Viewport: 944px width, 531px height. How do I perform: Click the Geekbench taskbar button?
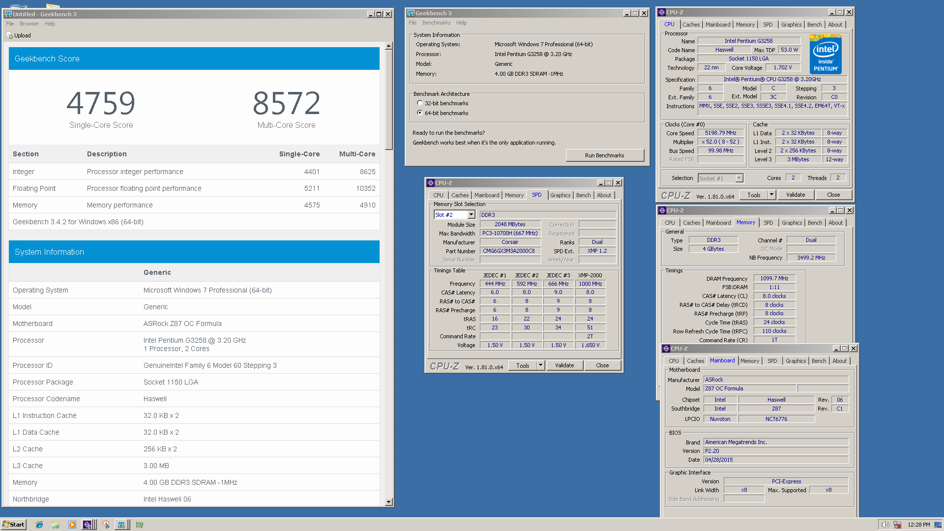[x=121, y=525]
